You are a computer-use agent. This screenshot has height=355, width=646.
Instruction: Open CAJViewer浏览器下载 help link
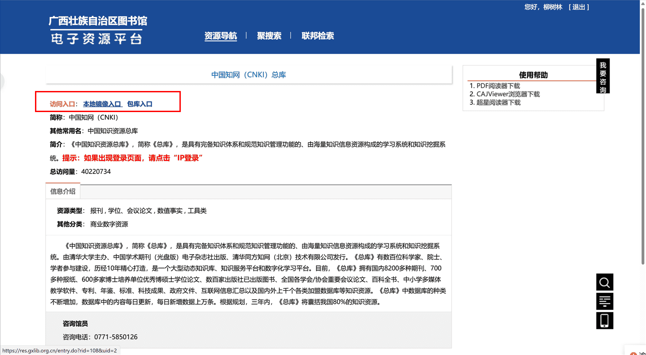(x=508, y=94)
